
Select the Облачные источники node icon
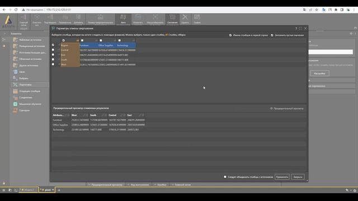[x=15, y=59]
